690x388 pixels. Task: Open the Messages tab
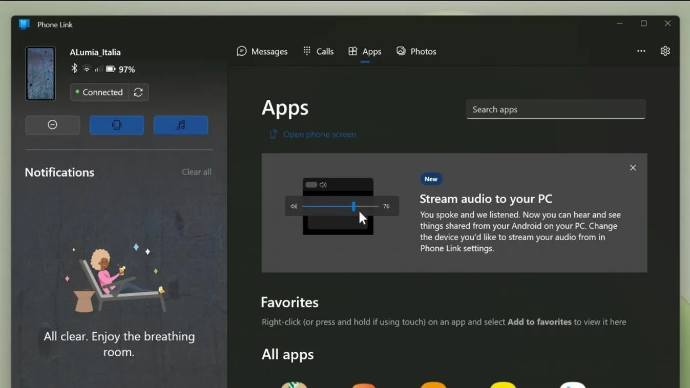click(x=262, y=51)
